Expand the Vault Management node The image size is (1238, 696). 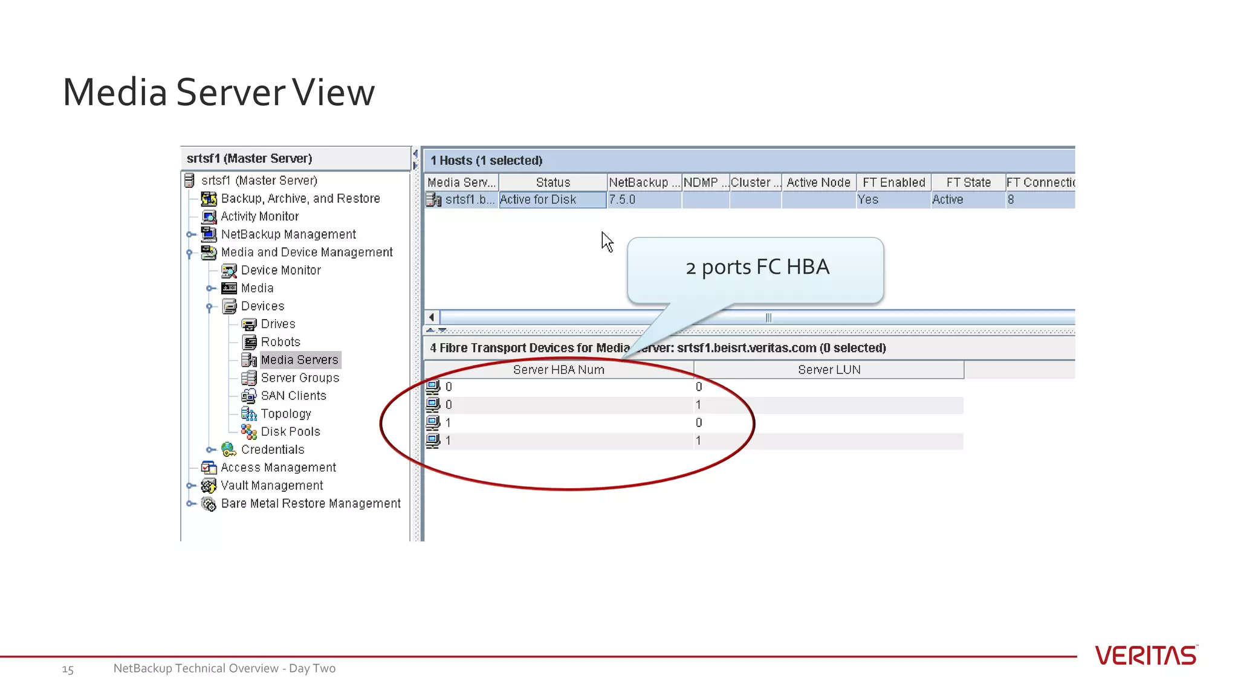[x=190, y=486]
